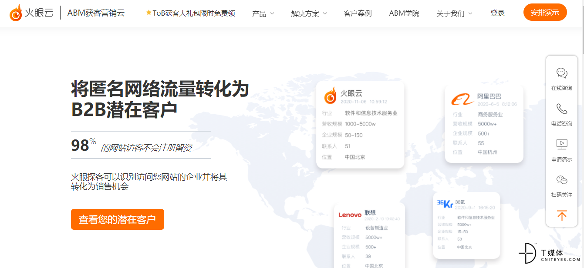Click the 电话咨询 sidebar label
This screenshot has height=268, width=584.
pos(562,123)
